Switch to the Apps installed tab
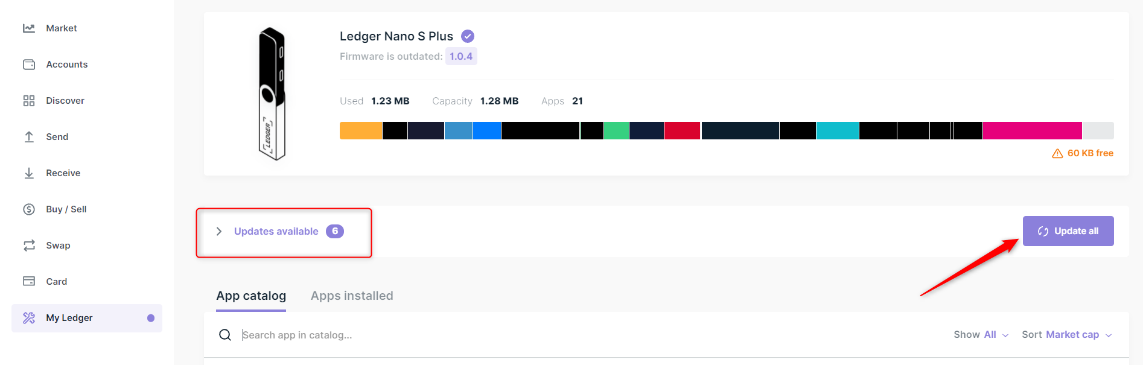The image size is (1143, 365). click(352, 296)
